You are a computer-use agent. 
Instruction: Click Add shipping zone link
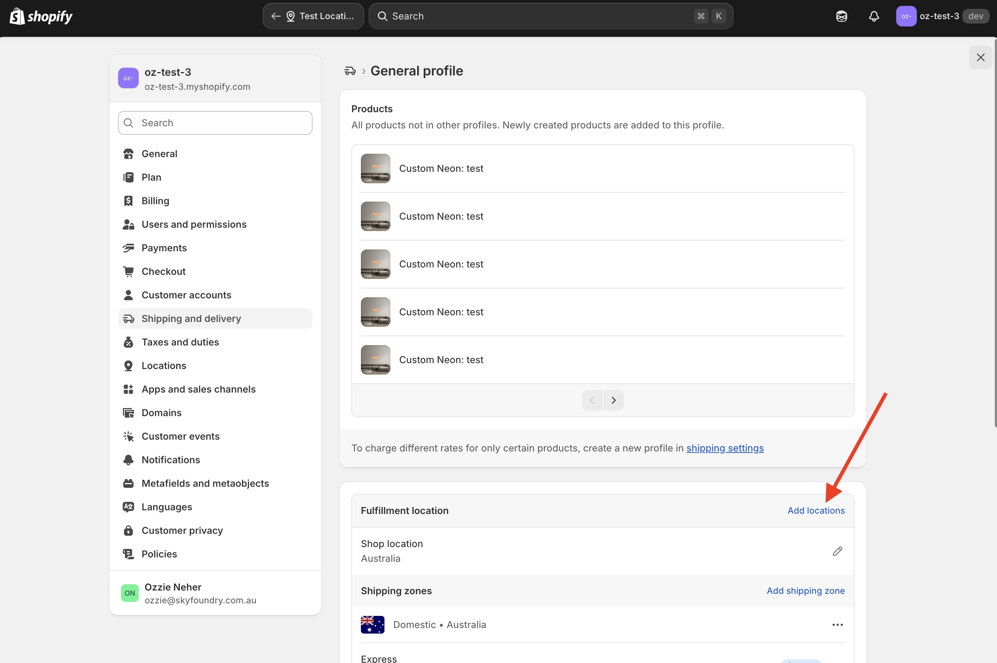[x=805, y=591]
